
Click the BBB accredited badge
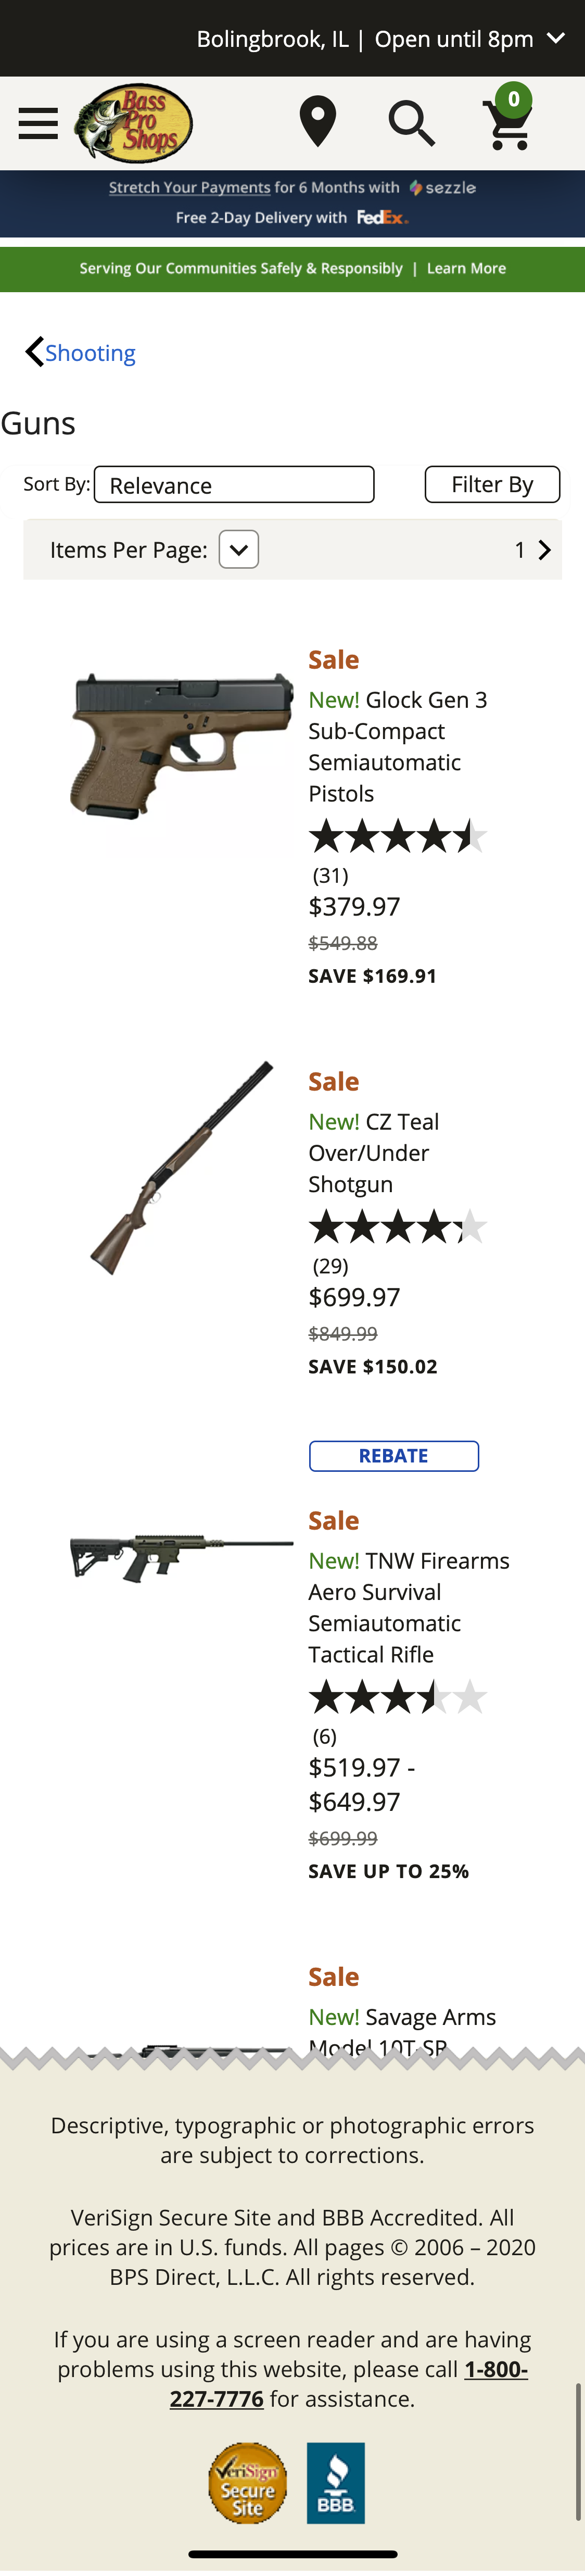point(336,2482)
